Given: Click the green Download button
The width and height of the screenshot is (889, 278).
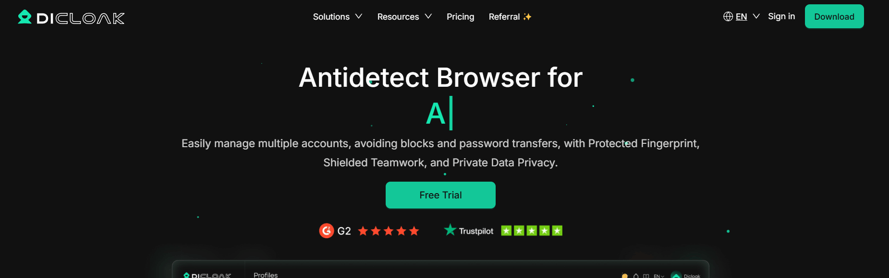Looking at the screenshot, I should pyautogui.click(x=834, y=16).
